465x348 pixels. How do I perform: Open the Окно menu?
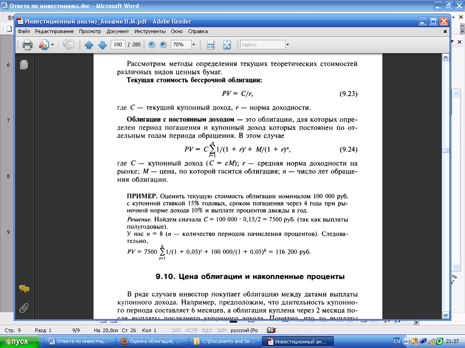177,31
